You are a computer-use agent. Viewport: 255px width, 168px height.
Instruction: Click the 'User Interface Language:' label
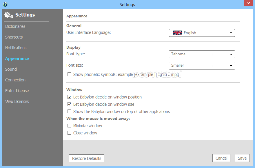click(x=88, y=32)
